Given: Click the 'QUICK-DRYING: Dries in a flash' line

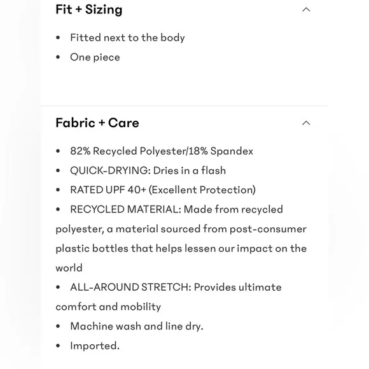Looking at the screenshot, I should [x=148, y=171].
